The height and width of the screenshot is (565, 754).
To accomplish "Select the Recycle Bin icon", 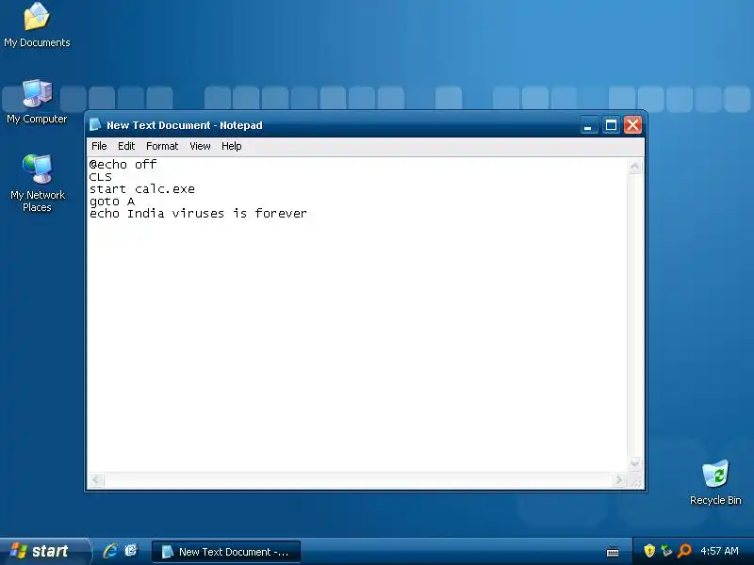I will pyautogui.click(x=715, y=482).
